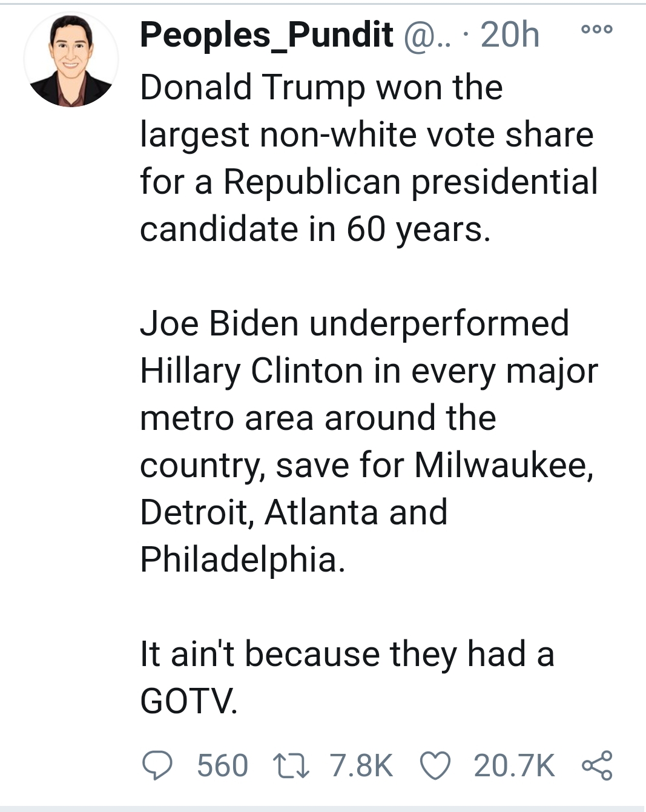Open the share icon options
The height and width of the screenshot is (812, 646).
click(597, 765)
